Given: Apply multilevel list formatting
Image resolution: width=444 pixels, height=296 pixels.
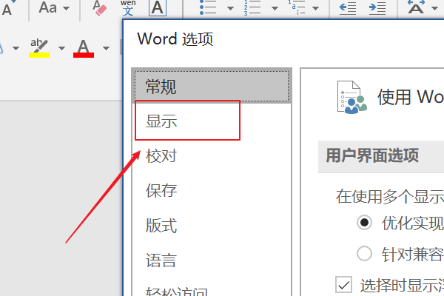Looking at the screenshot, I should (297, 7).
